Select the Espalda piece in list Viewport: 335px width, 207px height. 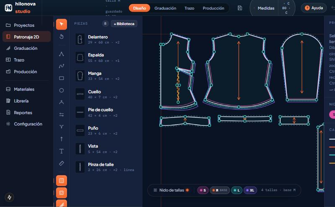106,58
